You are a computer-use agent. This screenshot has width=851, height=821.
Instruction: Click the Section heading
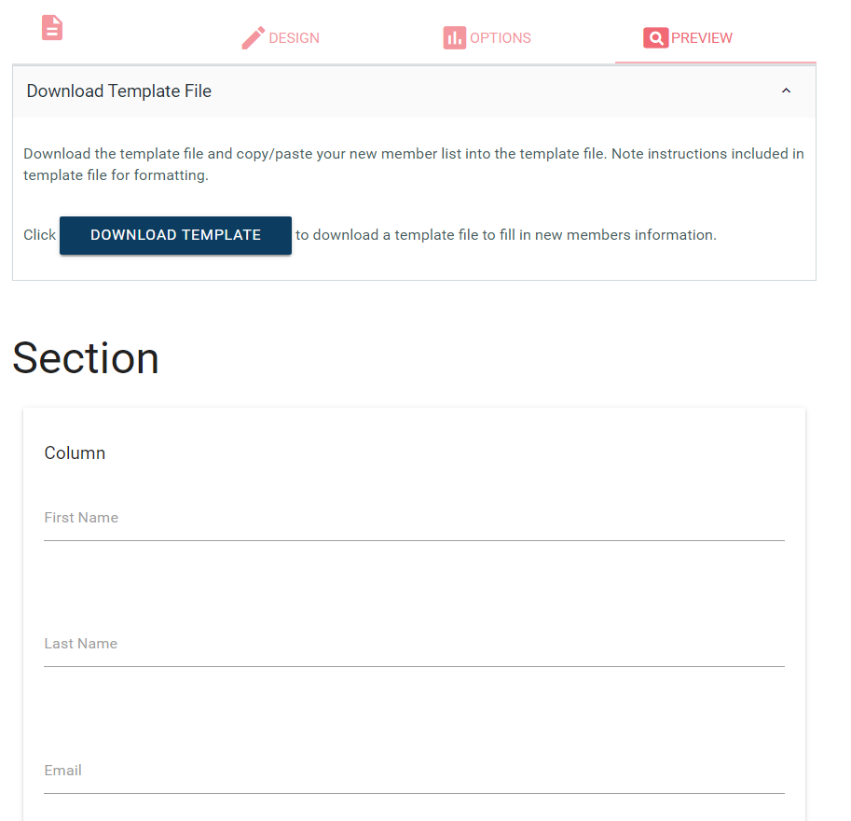pyautogui.click(x=86, y=358)
